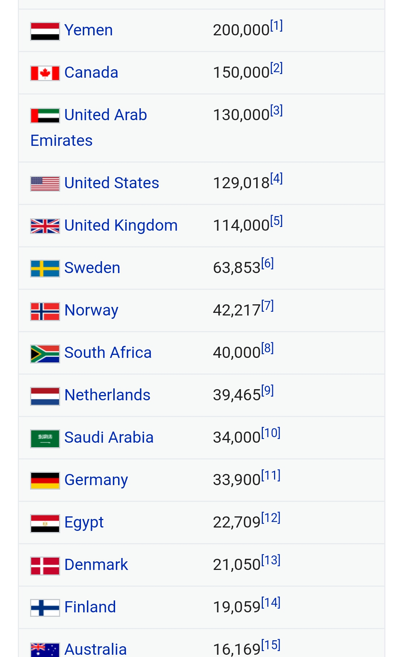Click the Canada flag icon
The width and height of the screenshot is (401, 657).
tap(45, 73)
